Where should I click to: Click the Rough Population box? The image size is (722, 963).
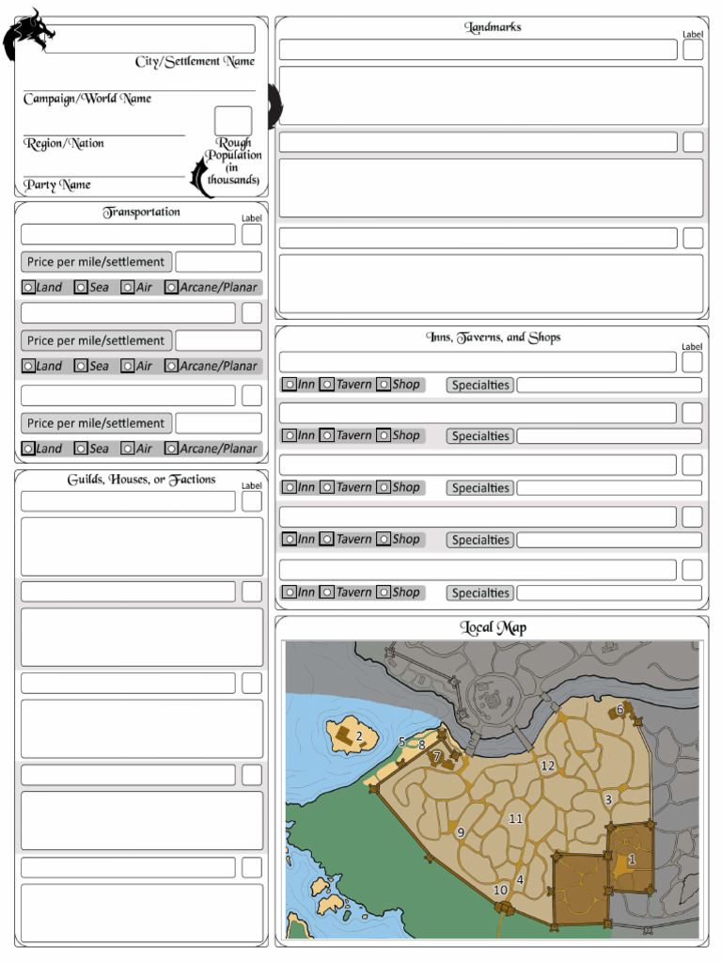pyautogui.click(x=233, y=120)
